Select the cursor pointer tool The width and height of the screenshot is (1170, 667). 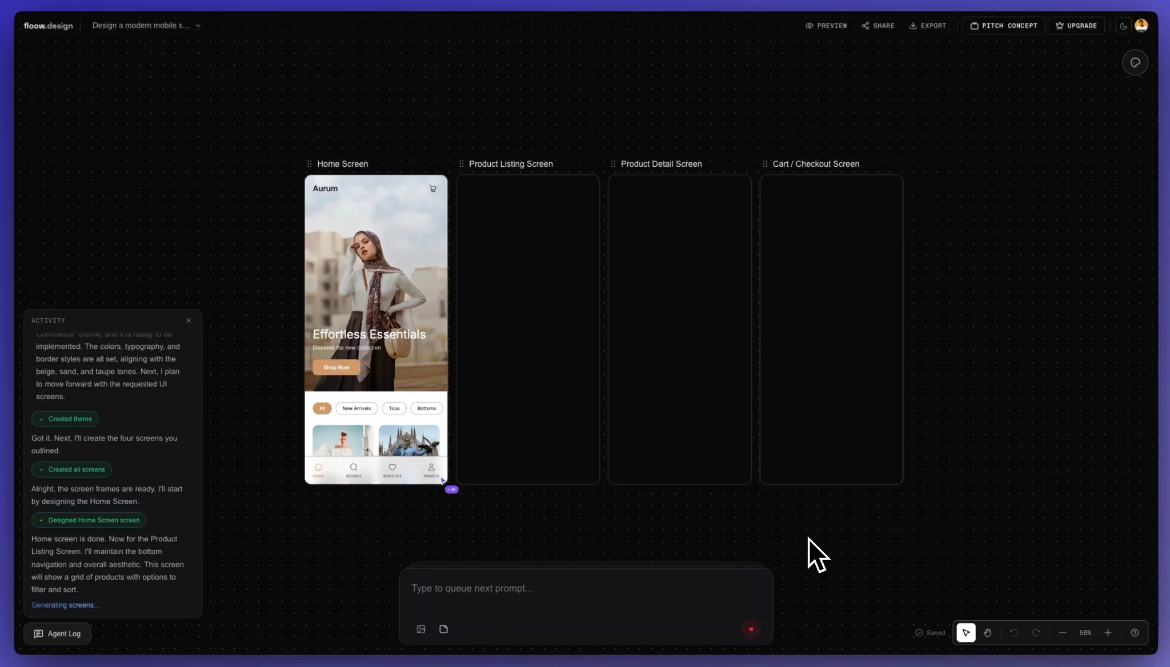966,633
